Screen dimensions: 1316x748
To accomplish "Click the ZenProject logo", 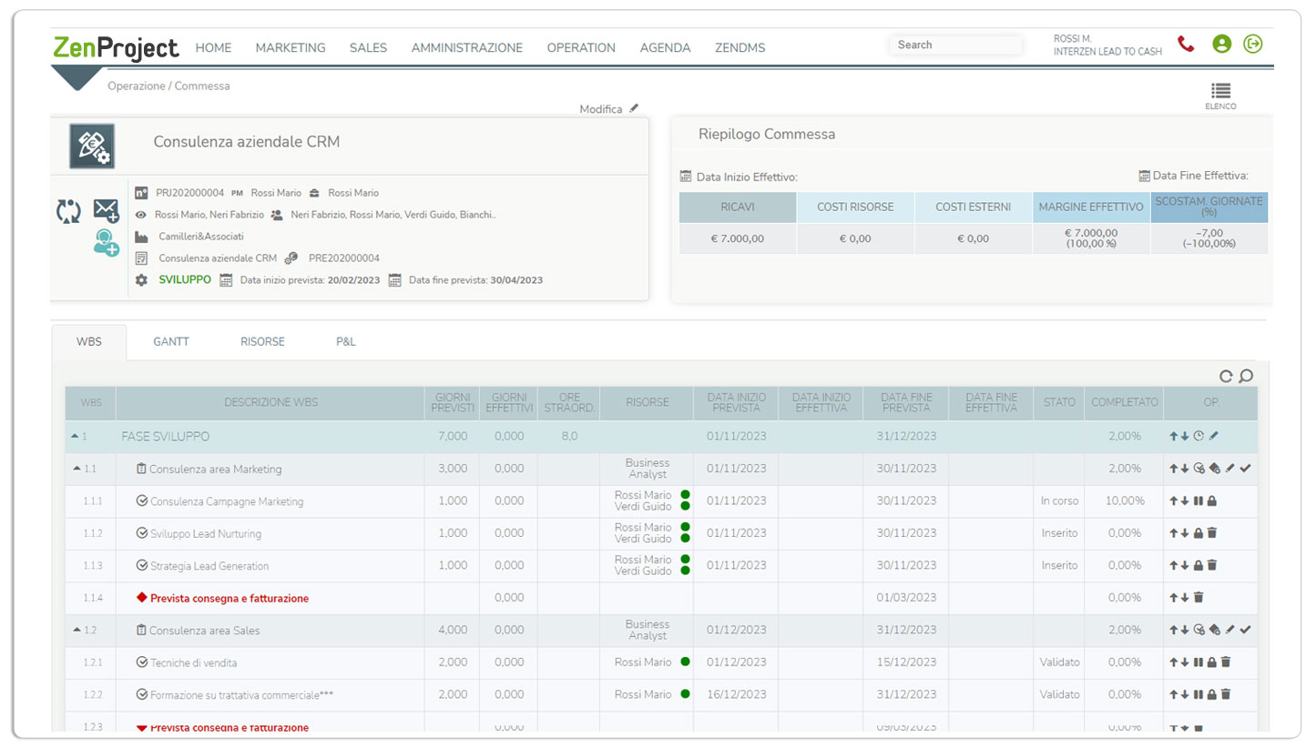I will point(116,47).
